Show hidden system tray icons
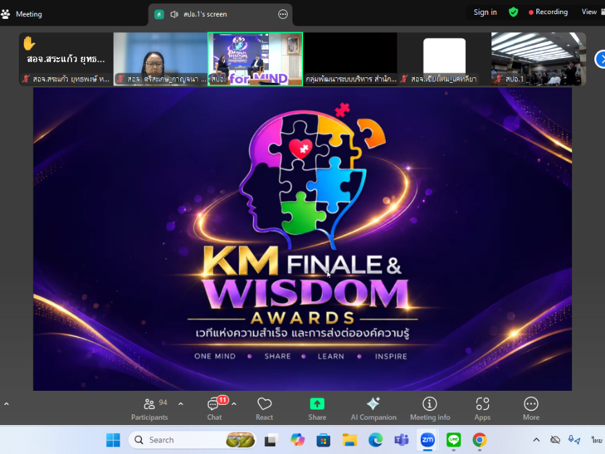 click(x=536, y=440)
